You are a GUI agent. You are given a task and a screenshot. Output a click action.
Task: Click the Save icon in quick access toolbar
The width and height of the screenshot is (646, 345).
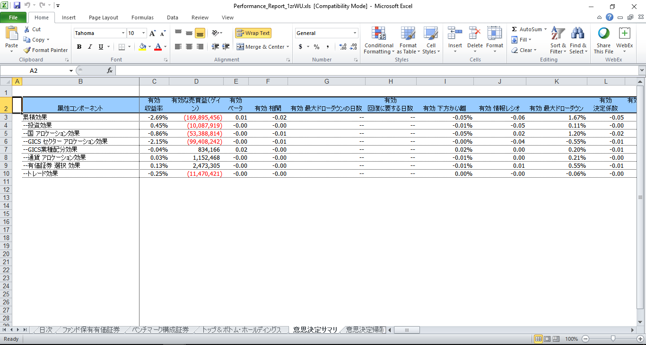[17, 6]
